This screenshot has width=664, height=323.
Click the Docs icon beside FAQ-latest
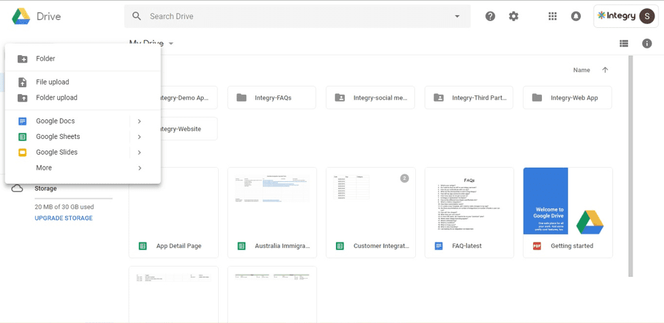439,246
